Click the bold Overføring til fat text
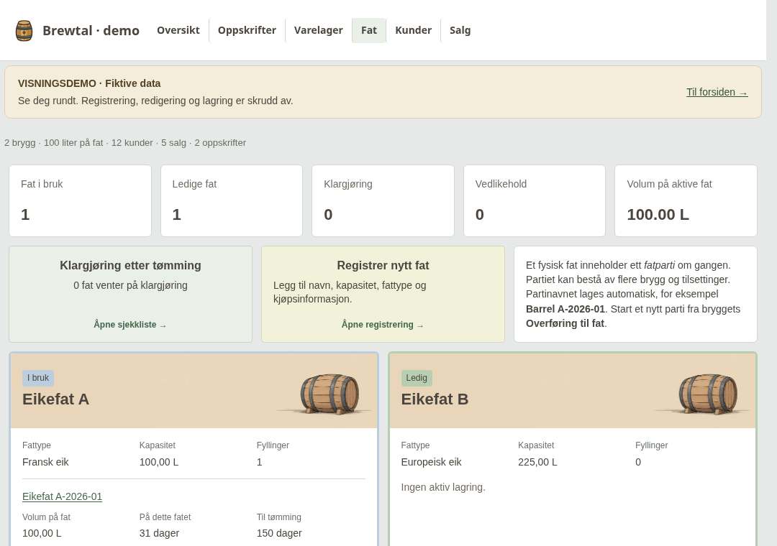This screenshot has height=546, width=777. tap(565, 323)
